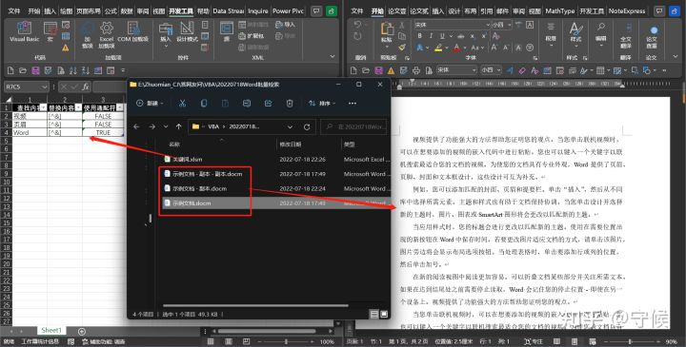686x347 pixels.
Task: Open COM add-ins in Excel ribbon
Action: pyautogui.click(x=133, y=32)
